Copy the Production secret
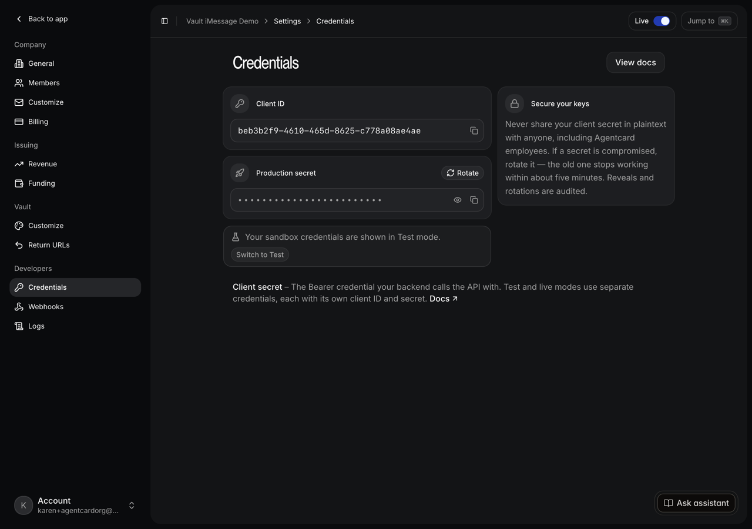Image resolution: width=752 pixels, height=529 pixels. coord(474,200)
